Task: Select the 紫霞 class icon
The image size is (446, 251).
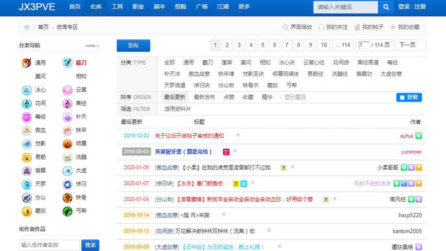Action: pyautogui.click(x=27, y=171)
